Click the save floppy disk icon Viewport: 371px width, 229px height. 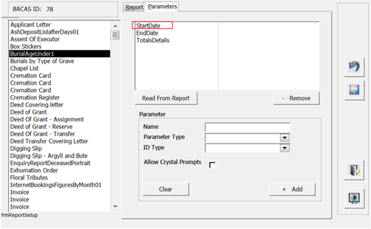(354, 90)
